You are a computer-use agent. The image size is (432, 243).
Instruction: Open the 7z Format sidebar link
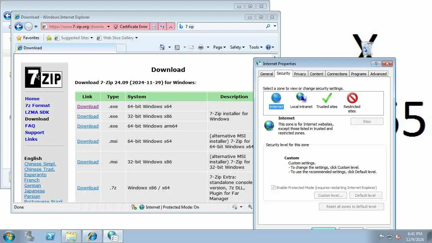(x=37, y=105)
